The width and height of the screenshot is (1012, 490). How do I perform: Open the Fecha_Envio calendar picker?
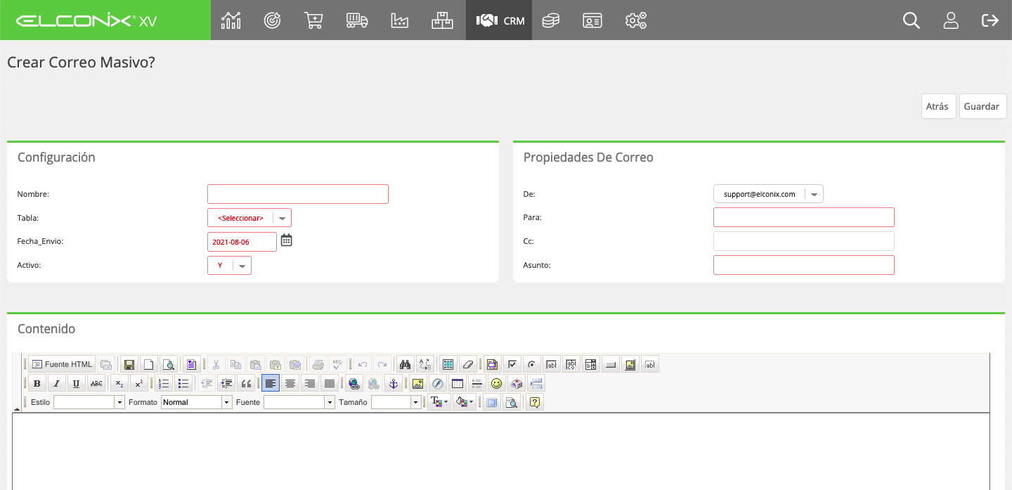pos(286,240)
